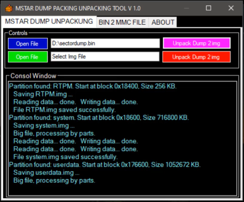This screenshot has height=202, width=244.
Task: Click the magenta Unpack Dump 2 img button
Action: pyautogui.click(x=197, y=43)
